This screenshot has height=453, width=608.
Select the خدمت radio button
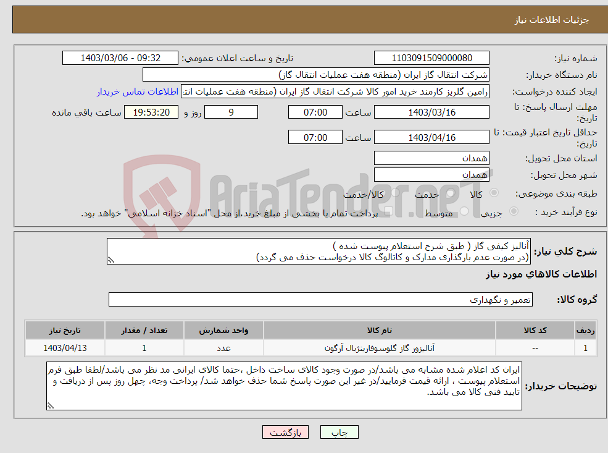[450, 193]
